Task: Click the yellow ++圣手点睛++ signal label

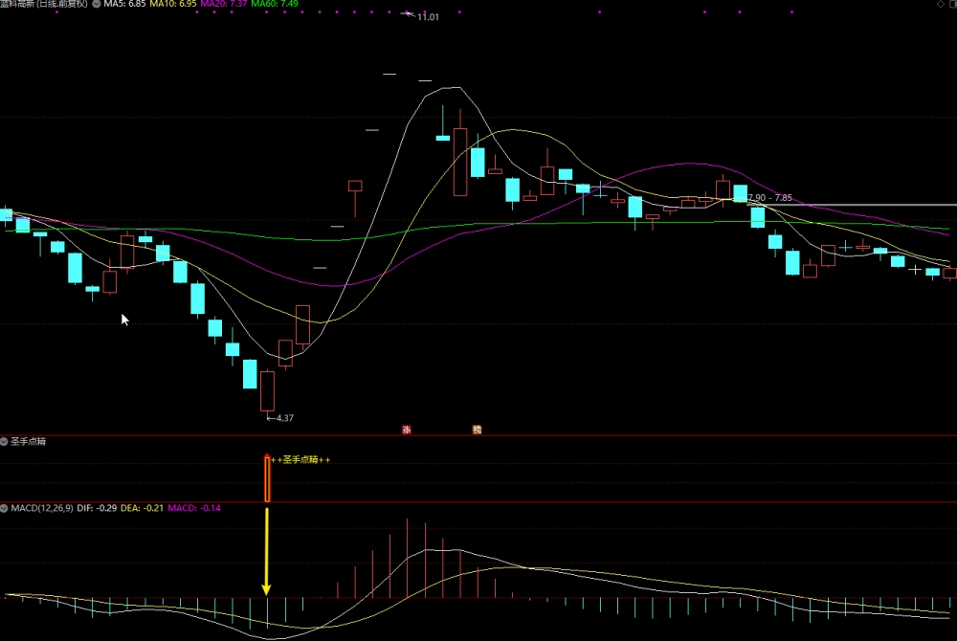Action: click(x=300, y=459)
